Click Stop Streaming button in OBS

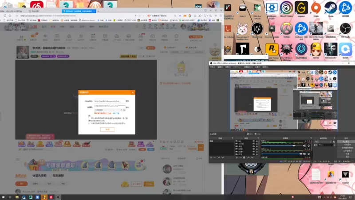click(x=346, y=141)
